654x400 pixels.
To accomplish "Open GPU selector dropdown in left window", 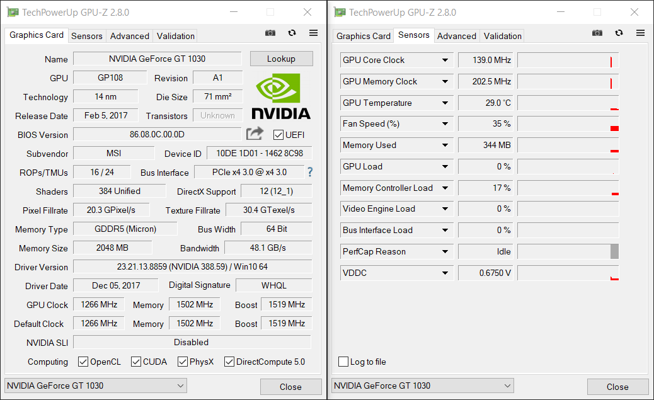I will (96, 386).
